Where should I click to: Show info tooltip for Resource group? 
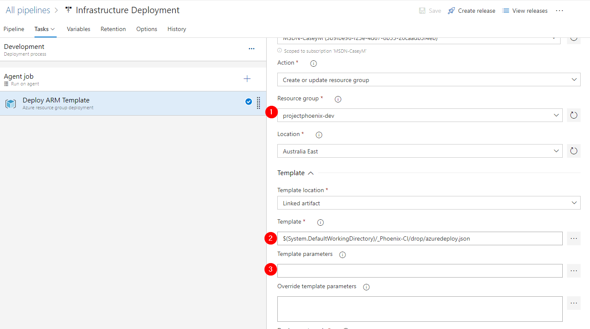pyautogui.click(x=338, y=99)
